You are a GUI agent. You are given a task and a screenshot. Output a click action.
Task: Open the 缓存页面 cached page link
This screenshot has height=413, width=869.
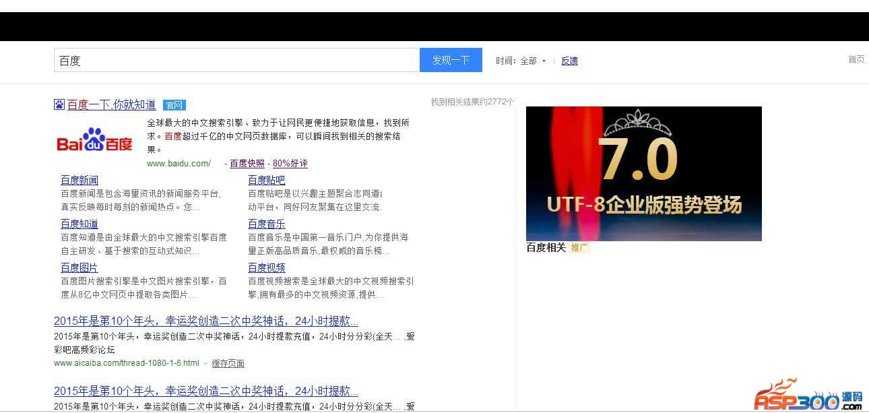click(x=228, y=363)
